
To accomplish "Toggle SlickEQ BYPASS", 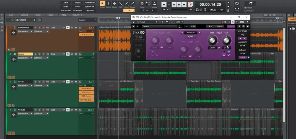I will click(230, 27).
